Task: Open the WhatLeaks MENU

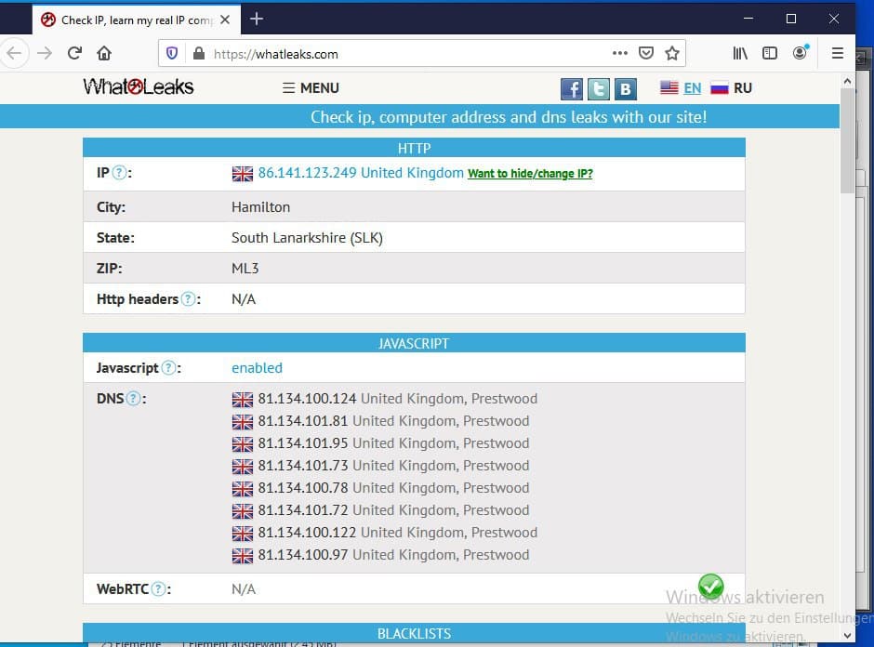Action: tap(311, 88)
